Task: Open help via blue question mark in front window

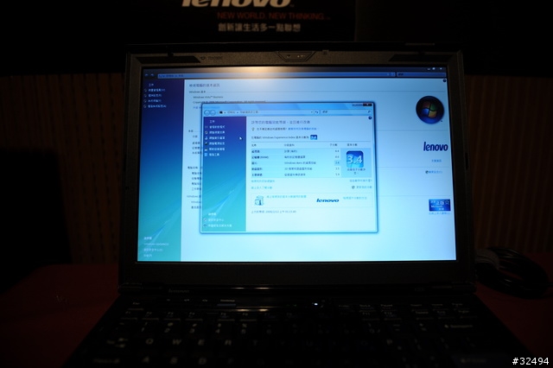Action: (370, 118)
